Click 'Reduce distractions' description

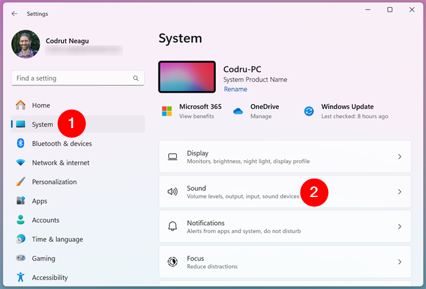pyautogui.click(x=212, y=267)
